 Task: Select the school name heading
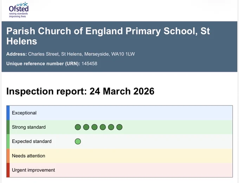(108, 36)
